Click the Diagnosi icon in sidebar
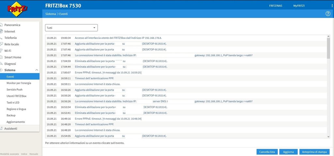Screen dimensions: 334x156 (1, 64)
